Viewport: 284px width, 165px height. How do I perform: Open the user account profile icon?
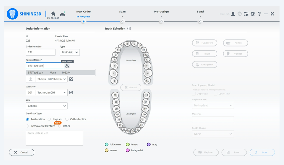(x=233, y=14)
